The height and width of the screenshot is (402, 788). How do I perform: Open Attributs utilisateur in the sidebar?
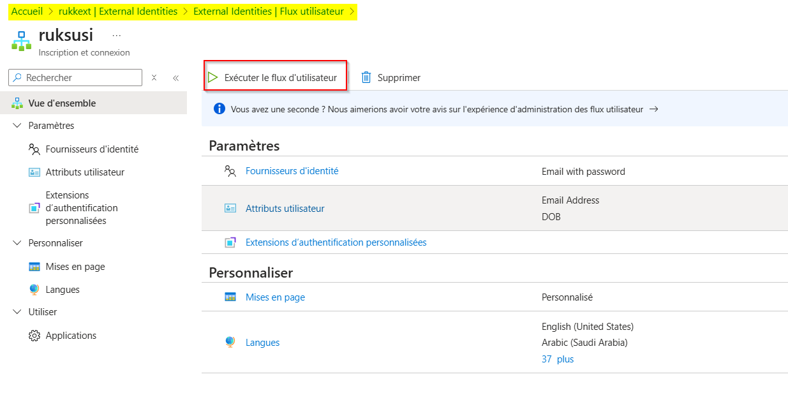pos(85,172)
